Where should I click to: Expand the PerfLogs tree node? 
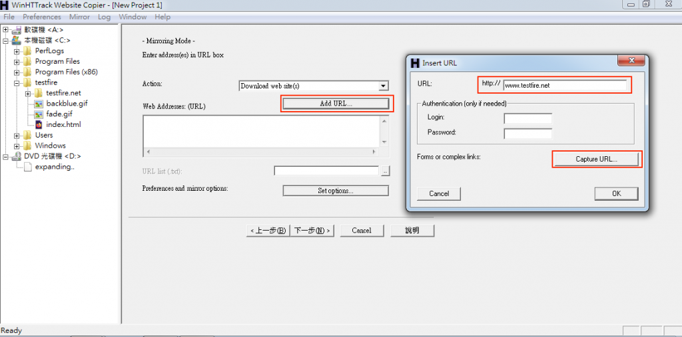(17, 51)
